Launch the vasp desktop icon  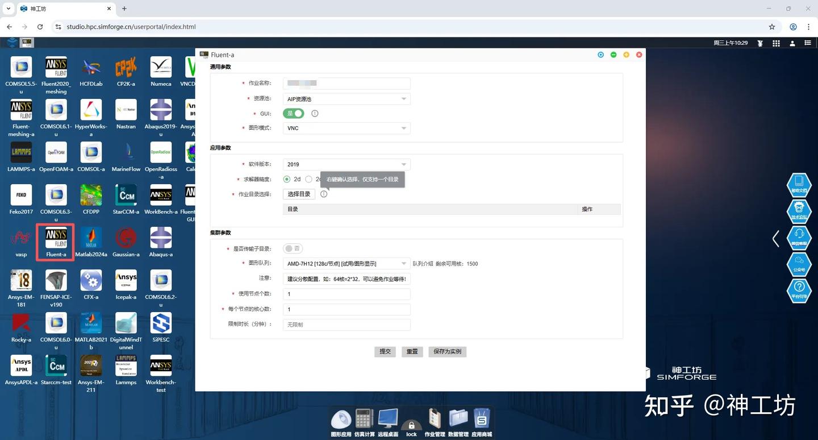pyautogui.click(x=22, y=238)
